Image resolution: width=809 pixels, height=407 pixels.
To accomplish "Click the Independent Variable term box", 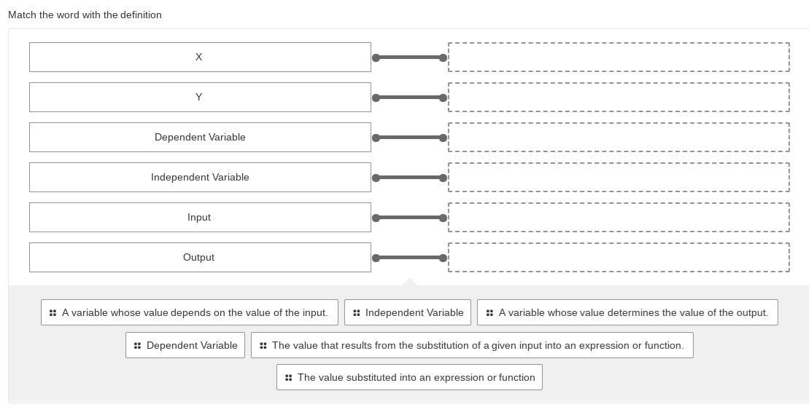I will click(x=200, y=178).
